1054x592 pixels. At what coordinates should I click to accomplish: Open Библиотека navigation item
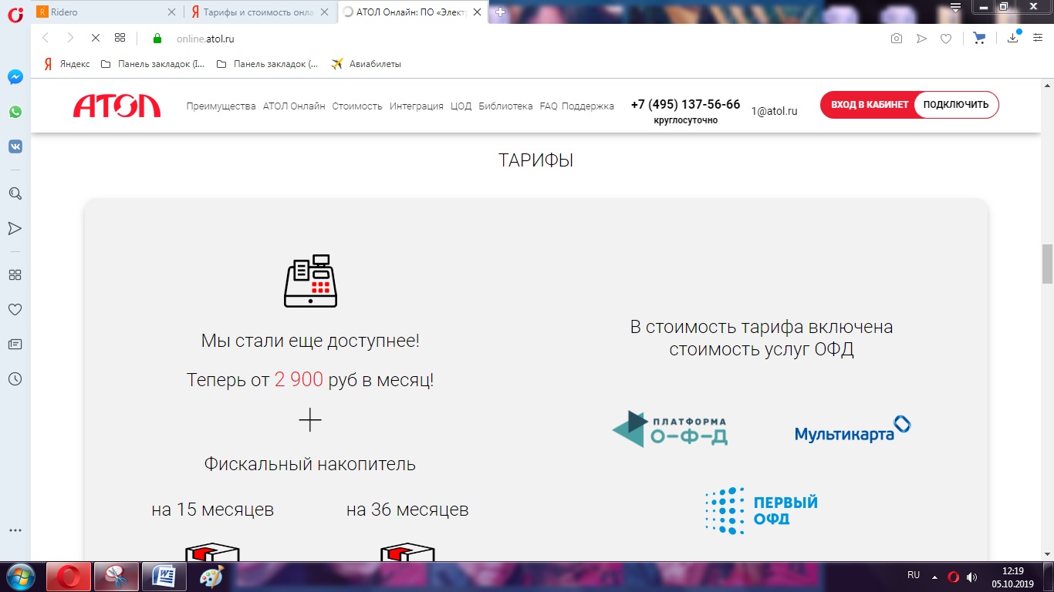[505, 106]
